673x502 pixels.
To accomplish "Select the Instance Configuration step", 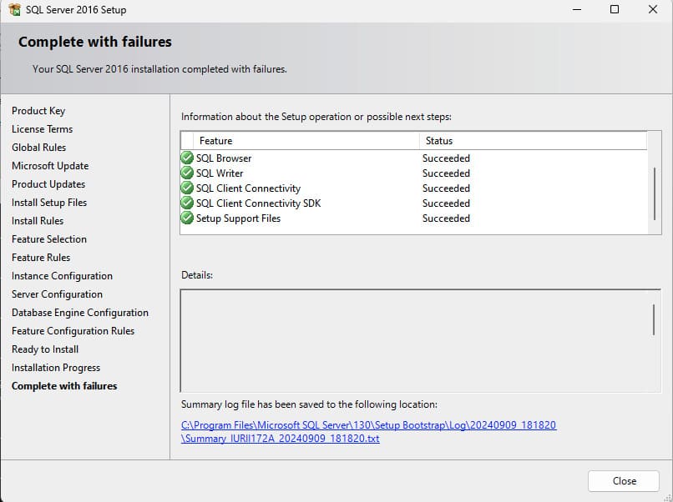I will (x=62, y=276).
